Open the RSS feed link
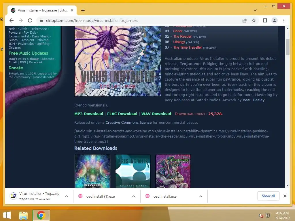The width and height of the screenshot is (295, 221). click(x=23, y=62)
